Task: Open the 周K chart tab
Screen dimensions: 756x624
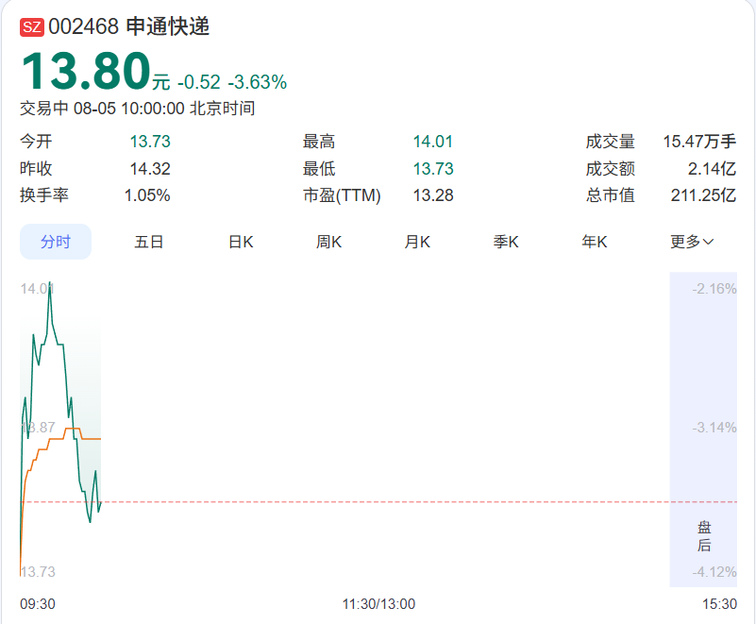Action: 328,242
